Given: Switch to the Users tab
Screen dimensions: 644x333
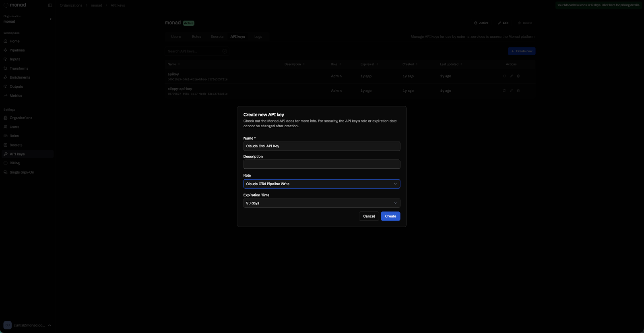Looking at the screenshot, I should point(176,37).
